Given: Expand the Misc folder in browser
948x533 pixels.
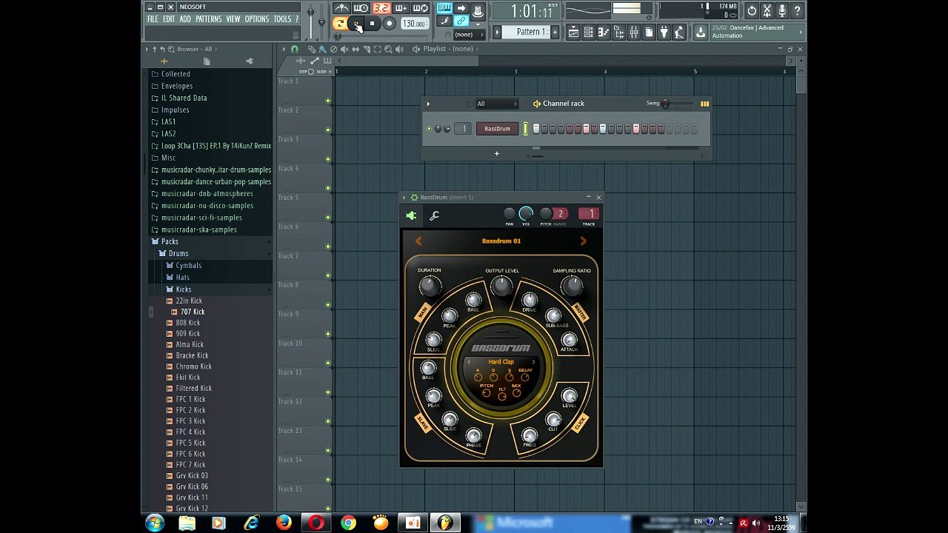Looking at the screenshot, I should pyautogui.click(x=168, y=158).
